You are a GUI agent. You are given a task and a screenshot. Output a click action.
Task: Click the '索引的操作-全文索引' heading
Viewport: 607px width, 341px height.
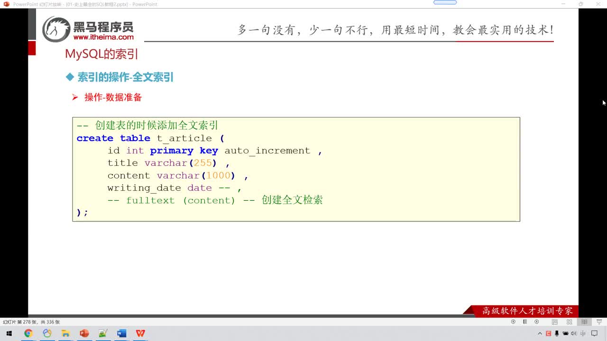click(x=126, y=77)
